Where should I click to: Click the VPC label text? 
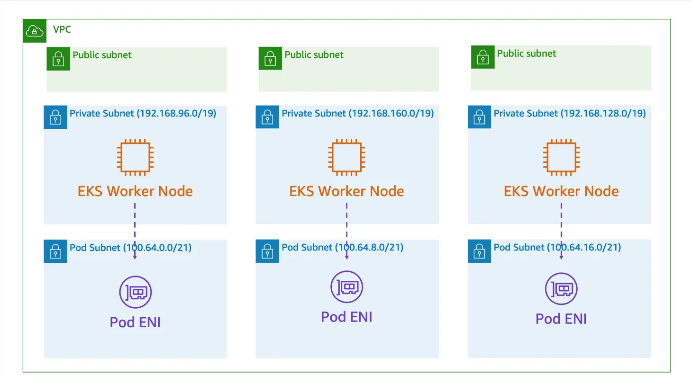62,30
